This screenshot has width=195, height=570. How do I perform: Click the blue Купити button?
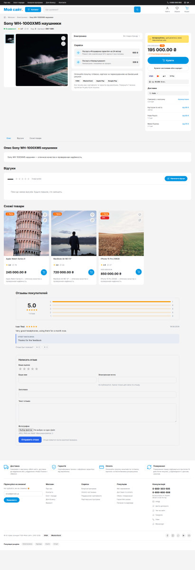click(168, 60)
